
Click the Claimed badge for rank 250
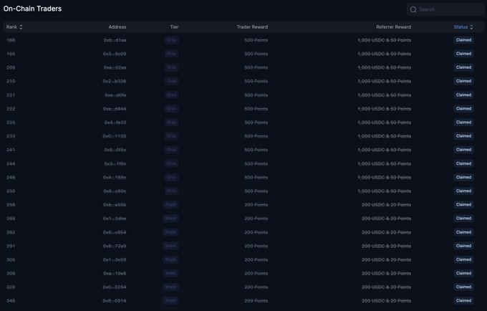(463, 191)
